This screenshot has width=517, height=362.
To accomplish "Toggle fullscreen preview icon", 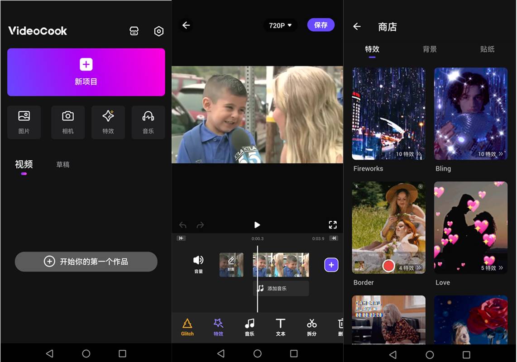I will [x=333, y=225].
